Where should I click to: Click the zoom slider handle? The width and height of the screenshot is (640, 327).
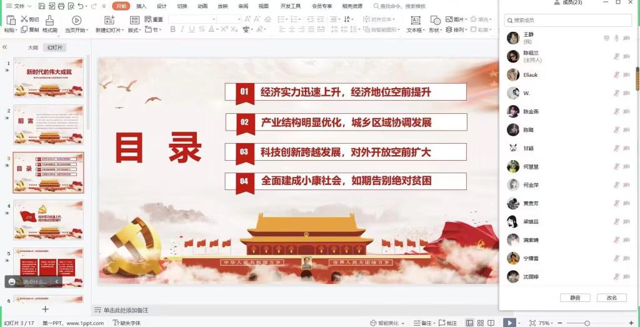coord(587,323)
